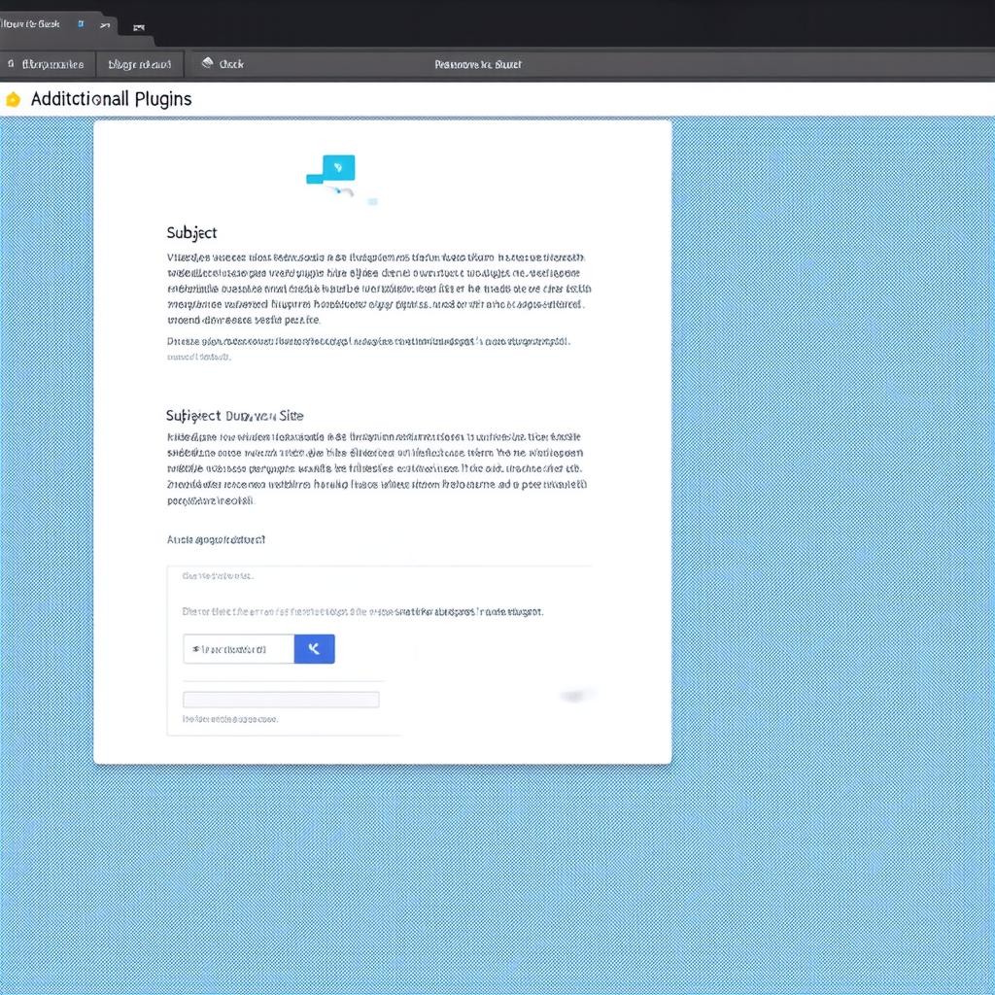Click the icon in the third toolbar button
The height and width of the screenshot is (995, 995).
[x=207, y=64]
